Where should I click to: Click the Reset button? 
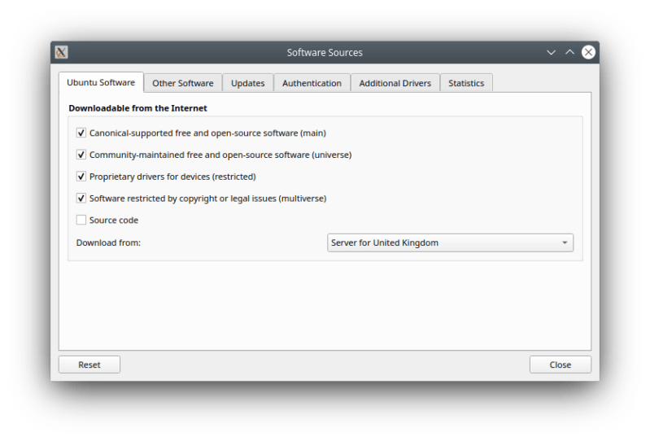pyautogui.click(x=89, y=365)
